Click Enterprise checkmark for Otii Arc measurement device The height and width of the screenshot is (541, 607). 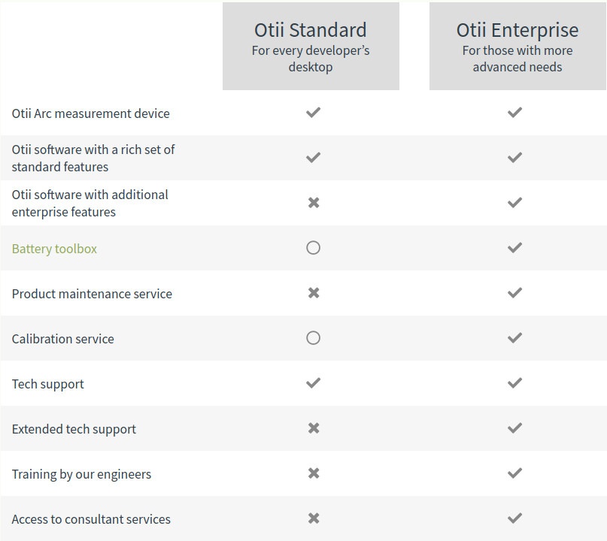pos(515,113)
